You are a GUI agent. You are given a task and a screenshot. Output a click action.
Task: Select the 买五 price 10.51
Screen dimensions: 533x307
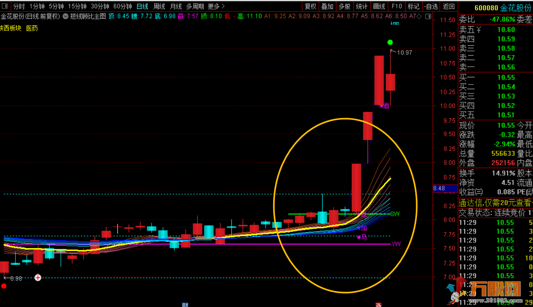(506, 115)
